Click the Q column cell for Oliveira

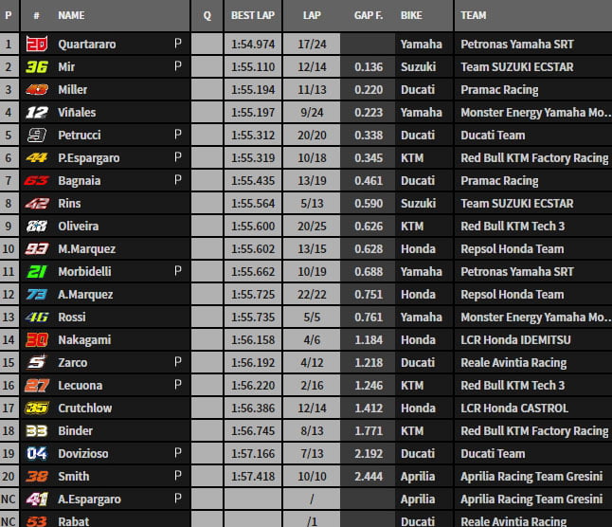[207, 226]
